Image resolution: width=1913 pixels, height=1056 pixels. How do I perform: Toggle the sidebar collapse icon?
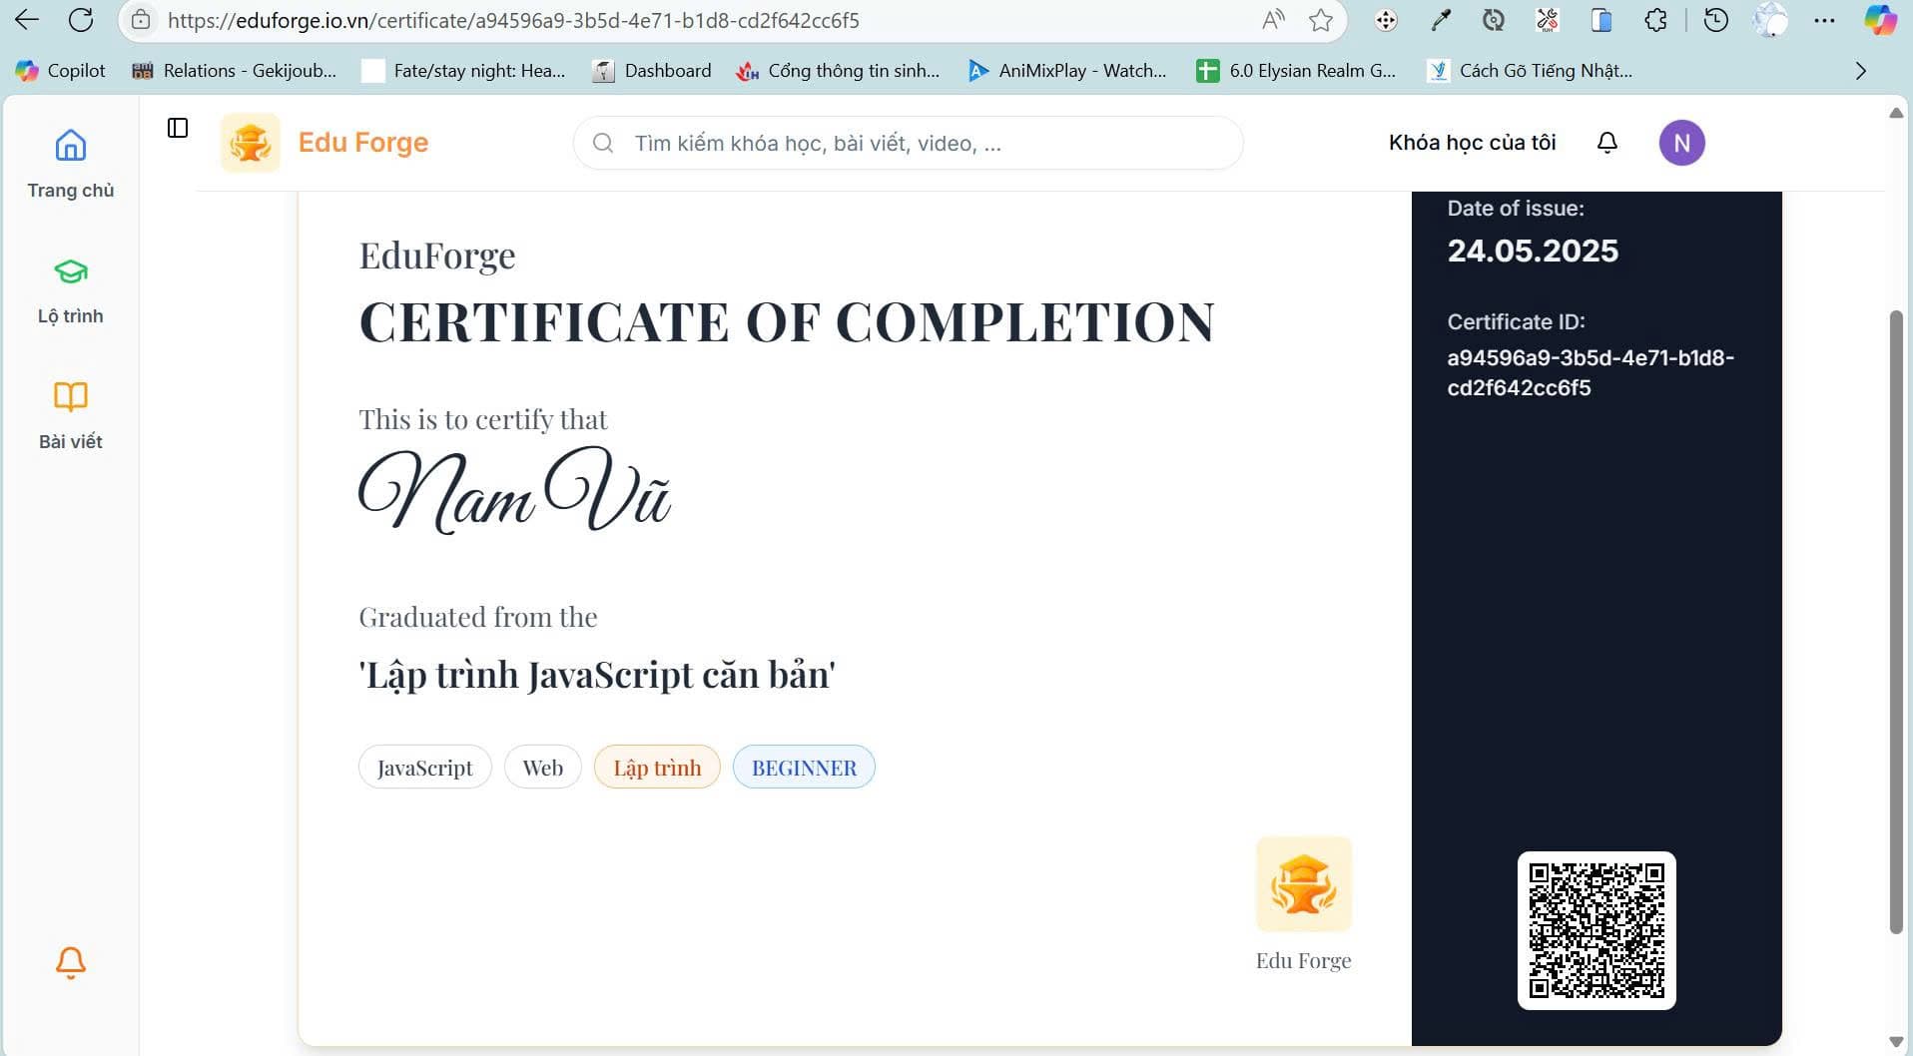click(x=178, y=128)
